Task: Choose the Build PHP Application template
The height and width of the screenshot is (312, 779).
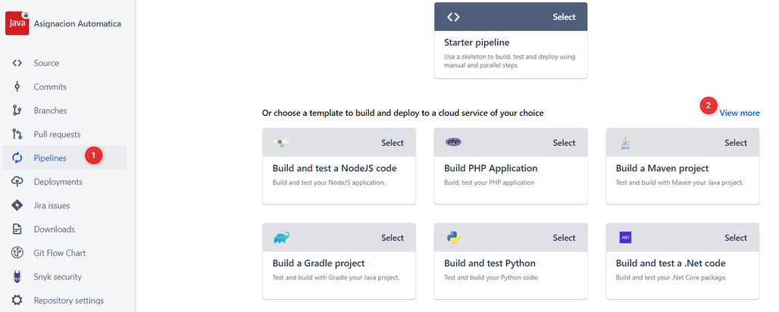Action: (511, 166)
